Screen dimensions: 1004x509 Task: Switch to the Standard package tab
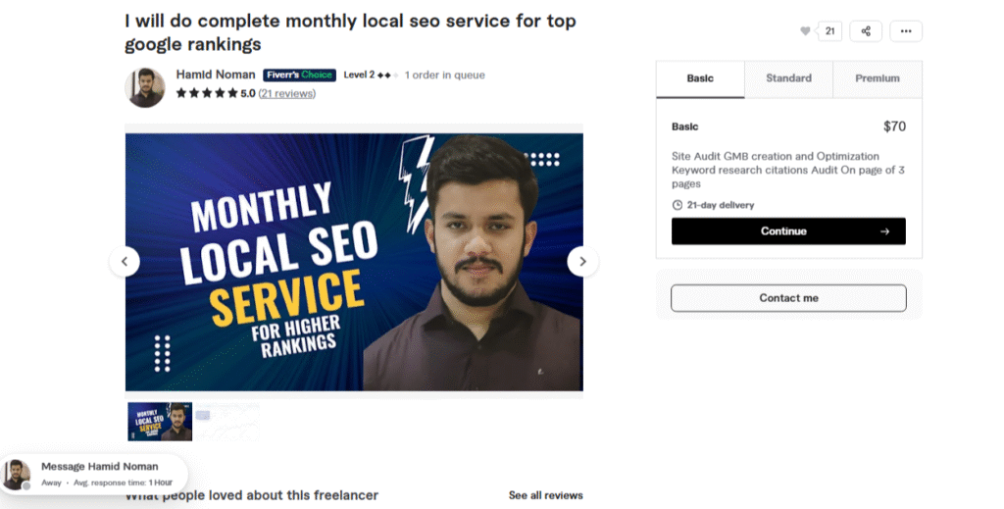788,78
